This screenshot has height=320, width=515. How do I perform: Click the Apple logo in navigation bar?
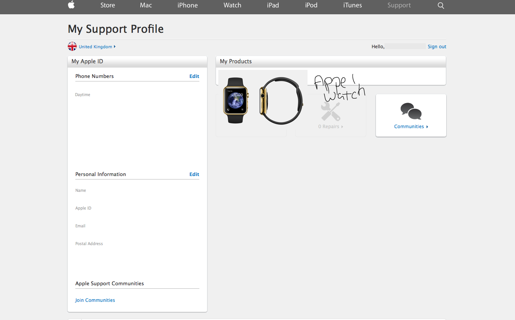(71, 5)
